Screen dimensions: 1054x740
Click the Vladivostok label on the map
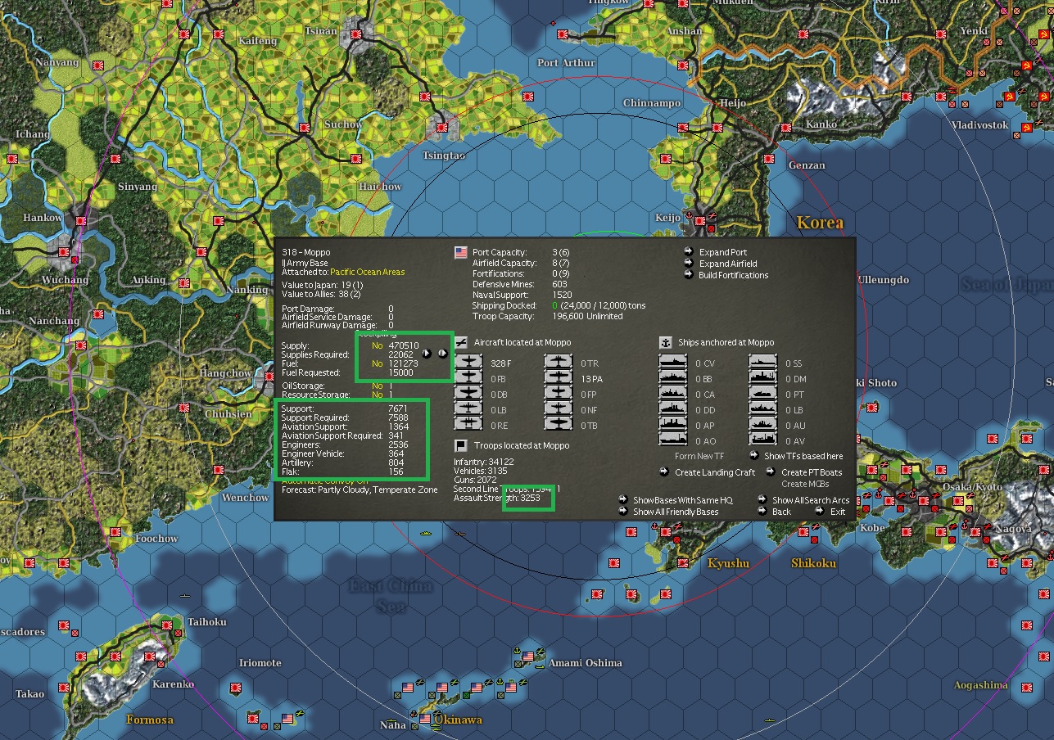979,125
